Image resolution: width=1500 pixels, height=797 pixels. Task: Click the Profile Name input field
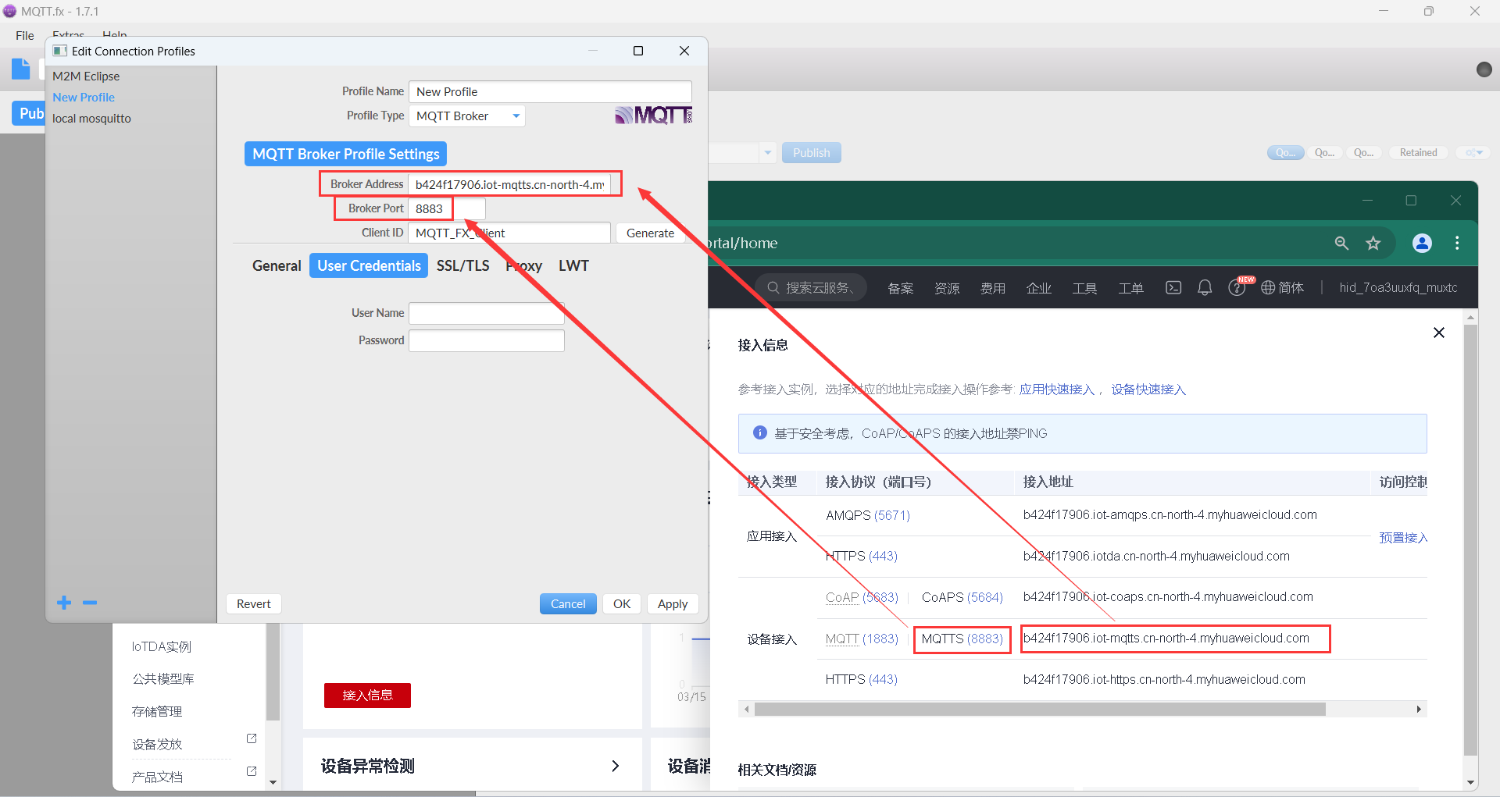coord(550,91)
